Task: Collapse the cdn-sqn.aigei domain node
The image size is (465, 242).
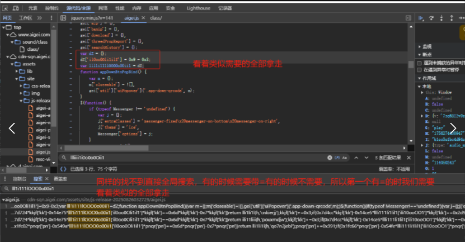Action: tap(7, 56)
